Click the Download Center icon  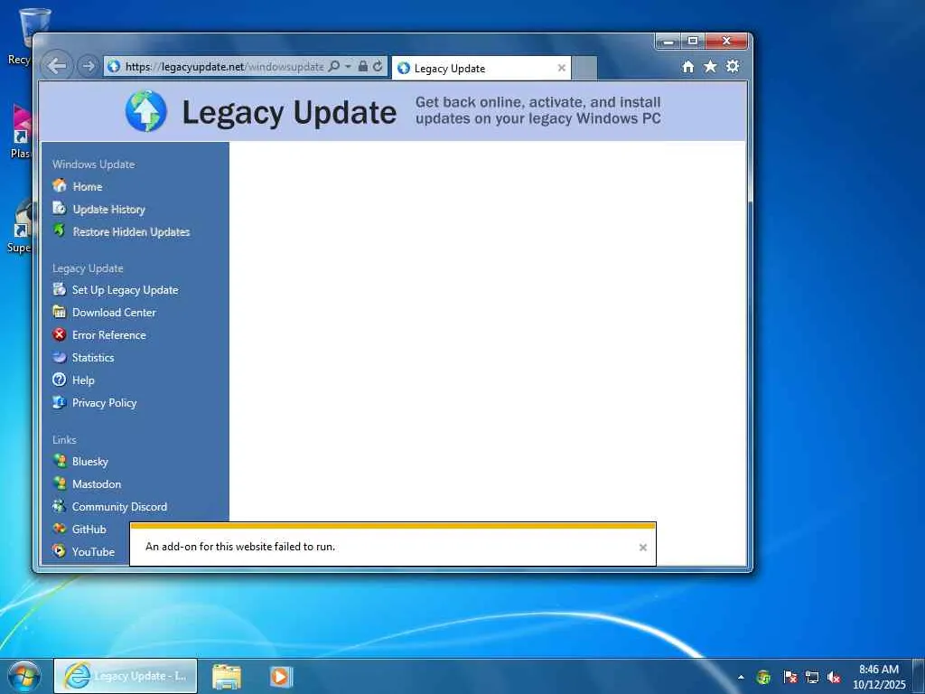click(x=59, y=312)
